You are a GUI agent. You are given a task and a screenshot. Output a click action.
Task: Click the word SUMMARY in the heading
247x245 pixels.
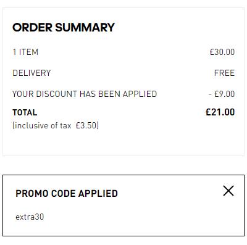point(85,27)
